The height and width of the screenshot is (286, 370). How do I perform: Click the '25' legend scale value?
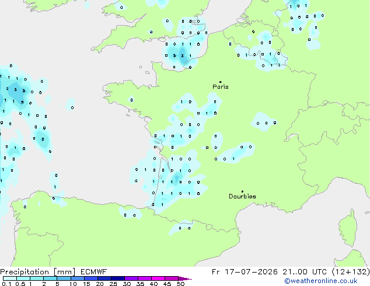pyautogui.click(x=113, y=284)
